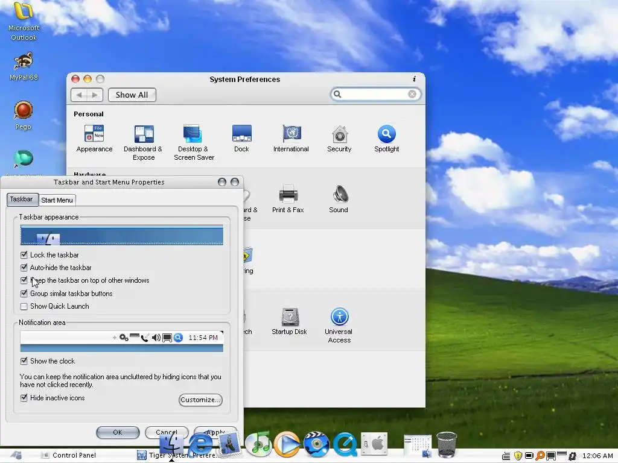
Task: Click the Start button on the taskbar
Action: click(16, 455)
